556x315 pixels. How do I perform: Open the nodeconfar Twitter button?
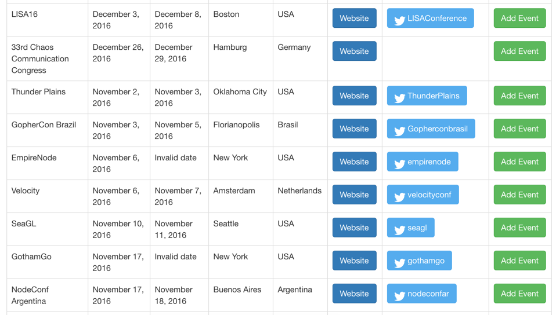coord(421,293)
